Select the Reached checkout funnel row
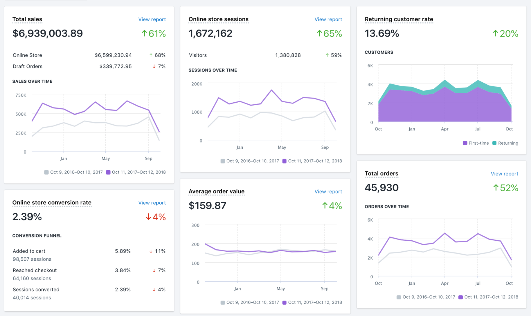Screen dimensions: 531x316 coord(89,274)
